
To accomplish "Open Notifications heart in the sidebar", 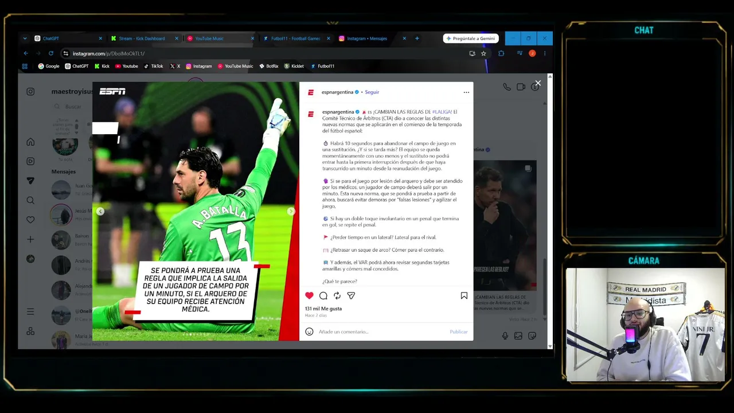I will coord(30,220).
